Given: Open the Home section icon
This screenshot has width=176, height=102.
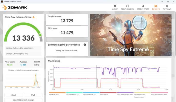Looking at the screenshot, I should point(115,6).
